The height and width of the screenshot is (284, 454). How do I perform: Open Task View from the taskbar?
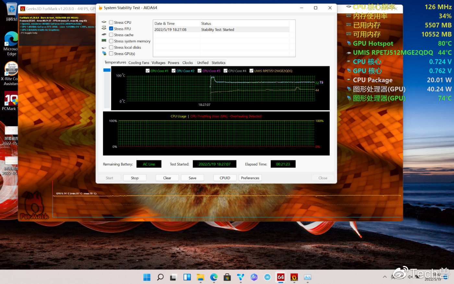[173, 277]
